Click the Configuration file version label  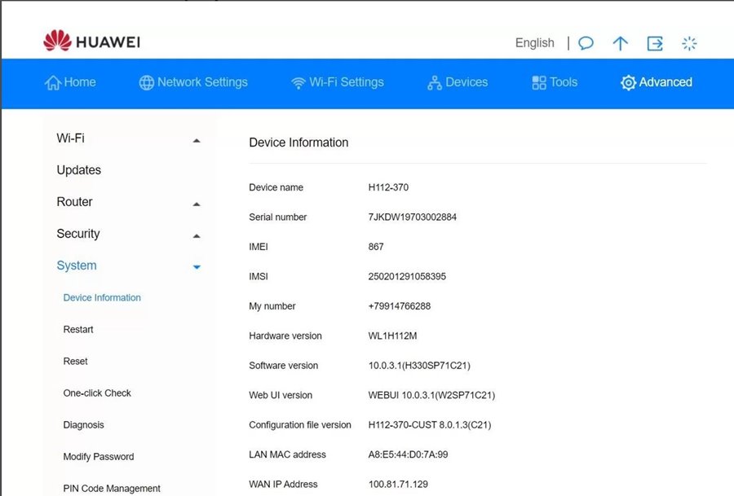click(x=299, y=425)
